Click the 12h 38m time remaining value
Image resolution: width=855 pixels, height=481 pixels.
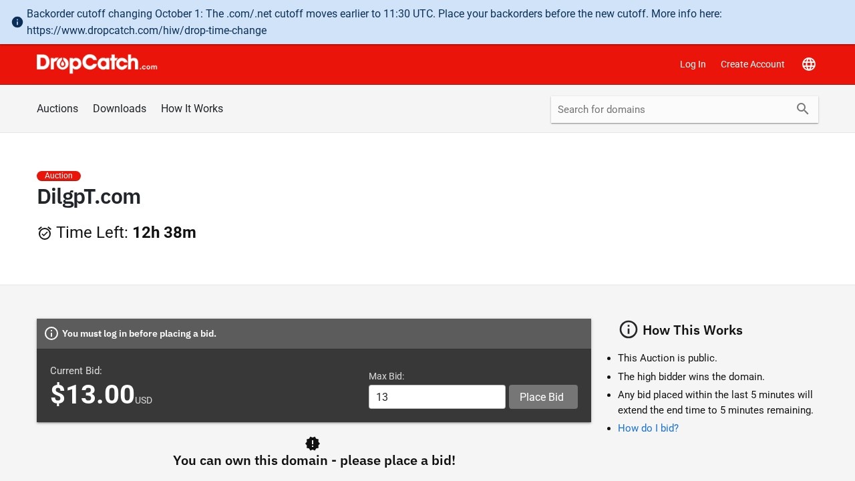pos(164,232)
